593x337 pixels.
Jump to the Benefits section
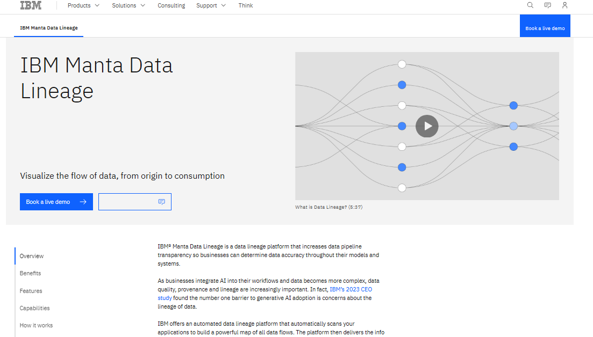click(x=30, y=273)
